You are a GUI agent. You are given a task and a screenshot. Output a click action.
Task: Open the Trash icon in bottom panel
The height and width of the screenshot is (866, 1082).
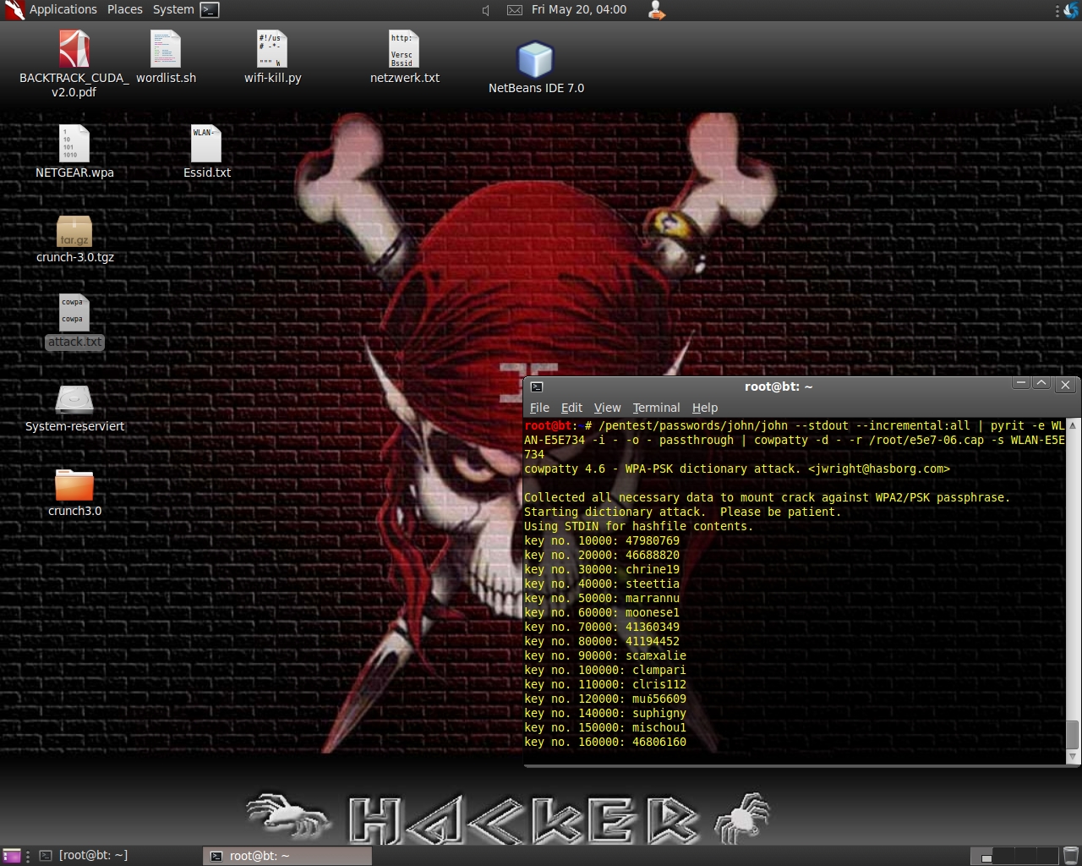click(x=1070, y=856)
